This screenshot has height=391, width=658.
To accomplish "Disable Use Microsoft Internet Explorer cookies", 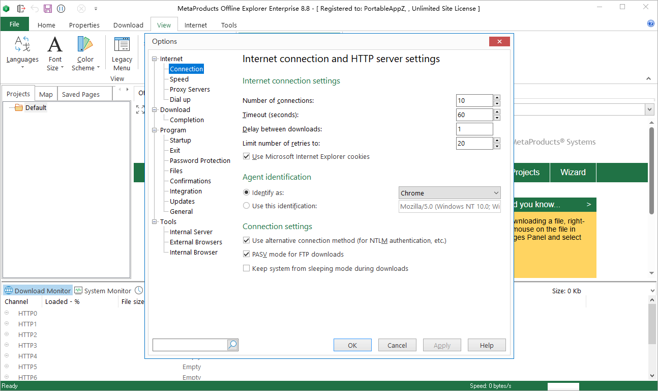I will click(247, 157).
